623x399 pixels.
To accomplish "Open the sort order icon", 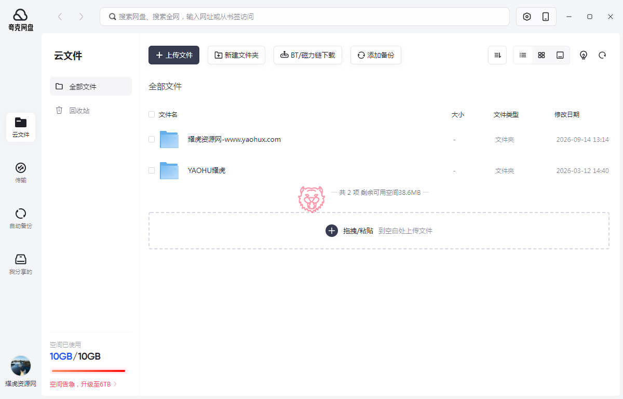I will coord(497,55).
